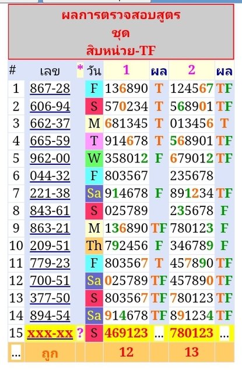Open the 662-37 number link

pyautogui.click(x=50, y=123)
